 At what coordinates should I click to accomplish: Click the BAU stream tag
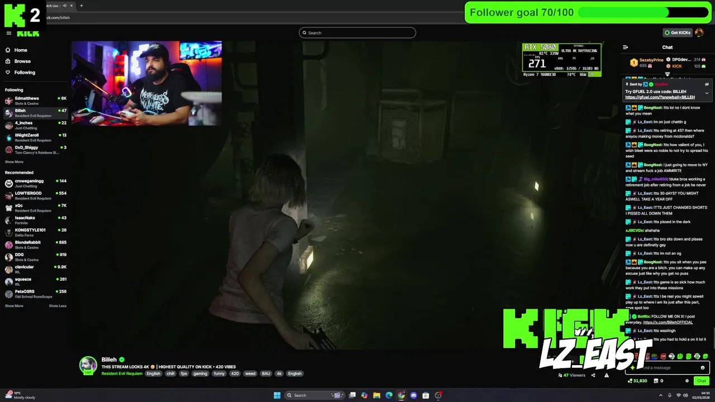coord(266,374)
